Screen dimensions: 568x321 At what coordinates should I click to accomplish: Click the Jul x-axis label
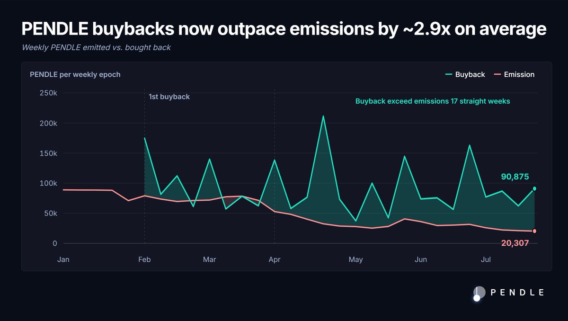tap(486, 259)
